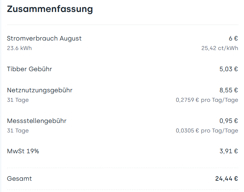Click the Gesamt total label
The width and height of the screenshot is (244, 192).
(19, 179)
